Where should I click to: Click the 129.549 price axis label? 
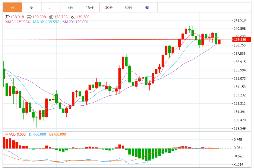pyautogui.click(x=240, y=128)
